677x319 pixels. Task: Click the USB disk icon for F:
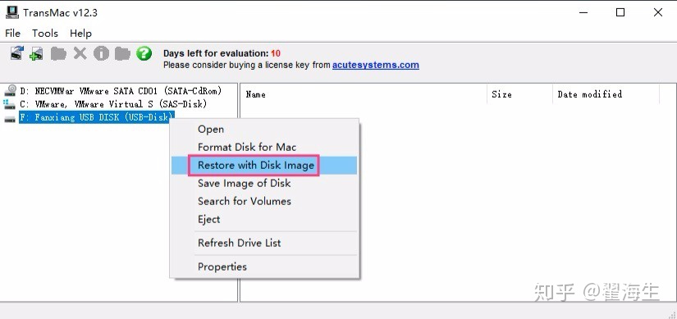[10, 119]
